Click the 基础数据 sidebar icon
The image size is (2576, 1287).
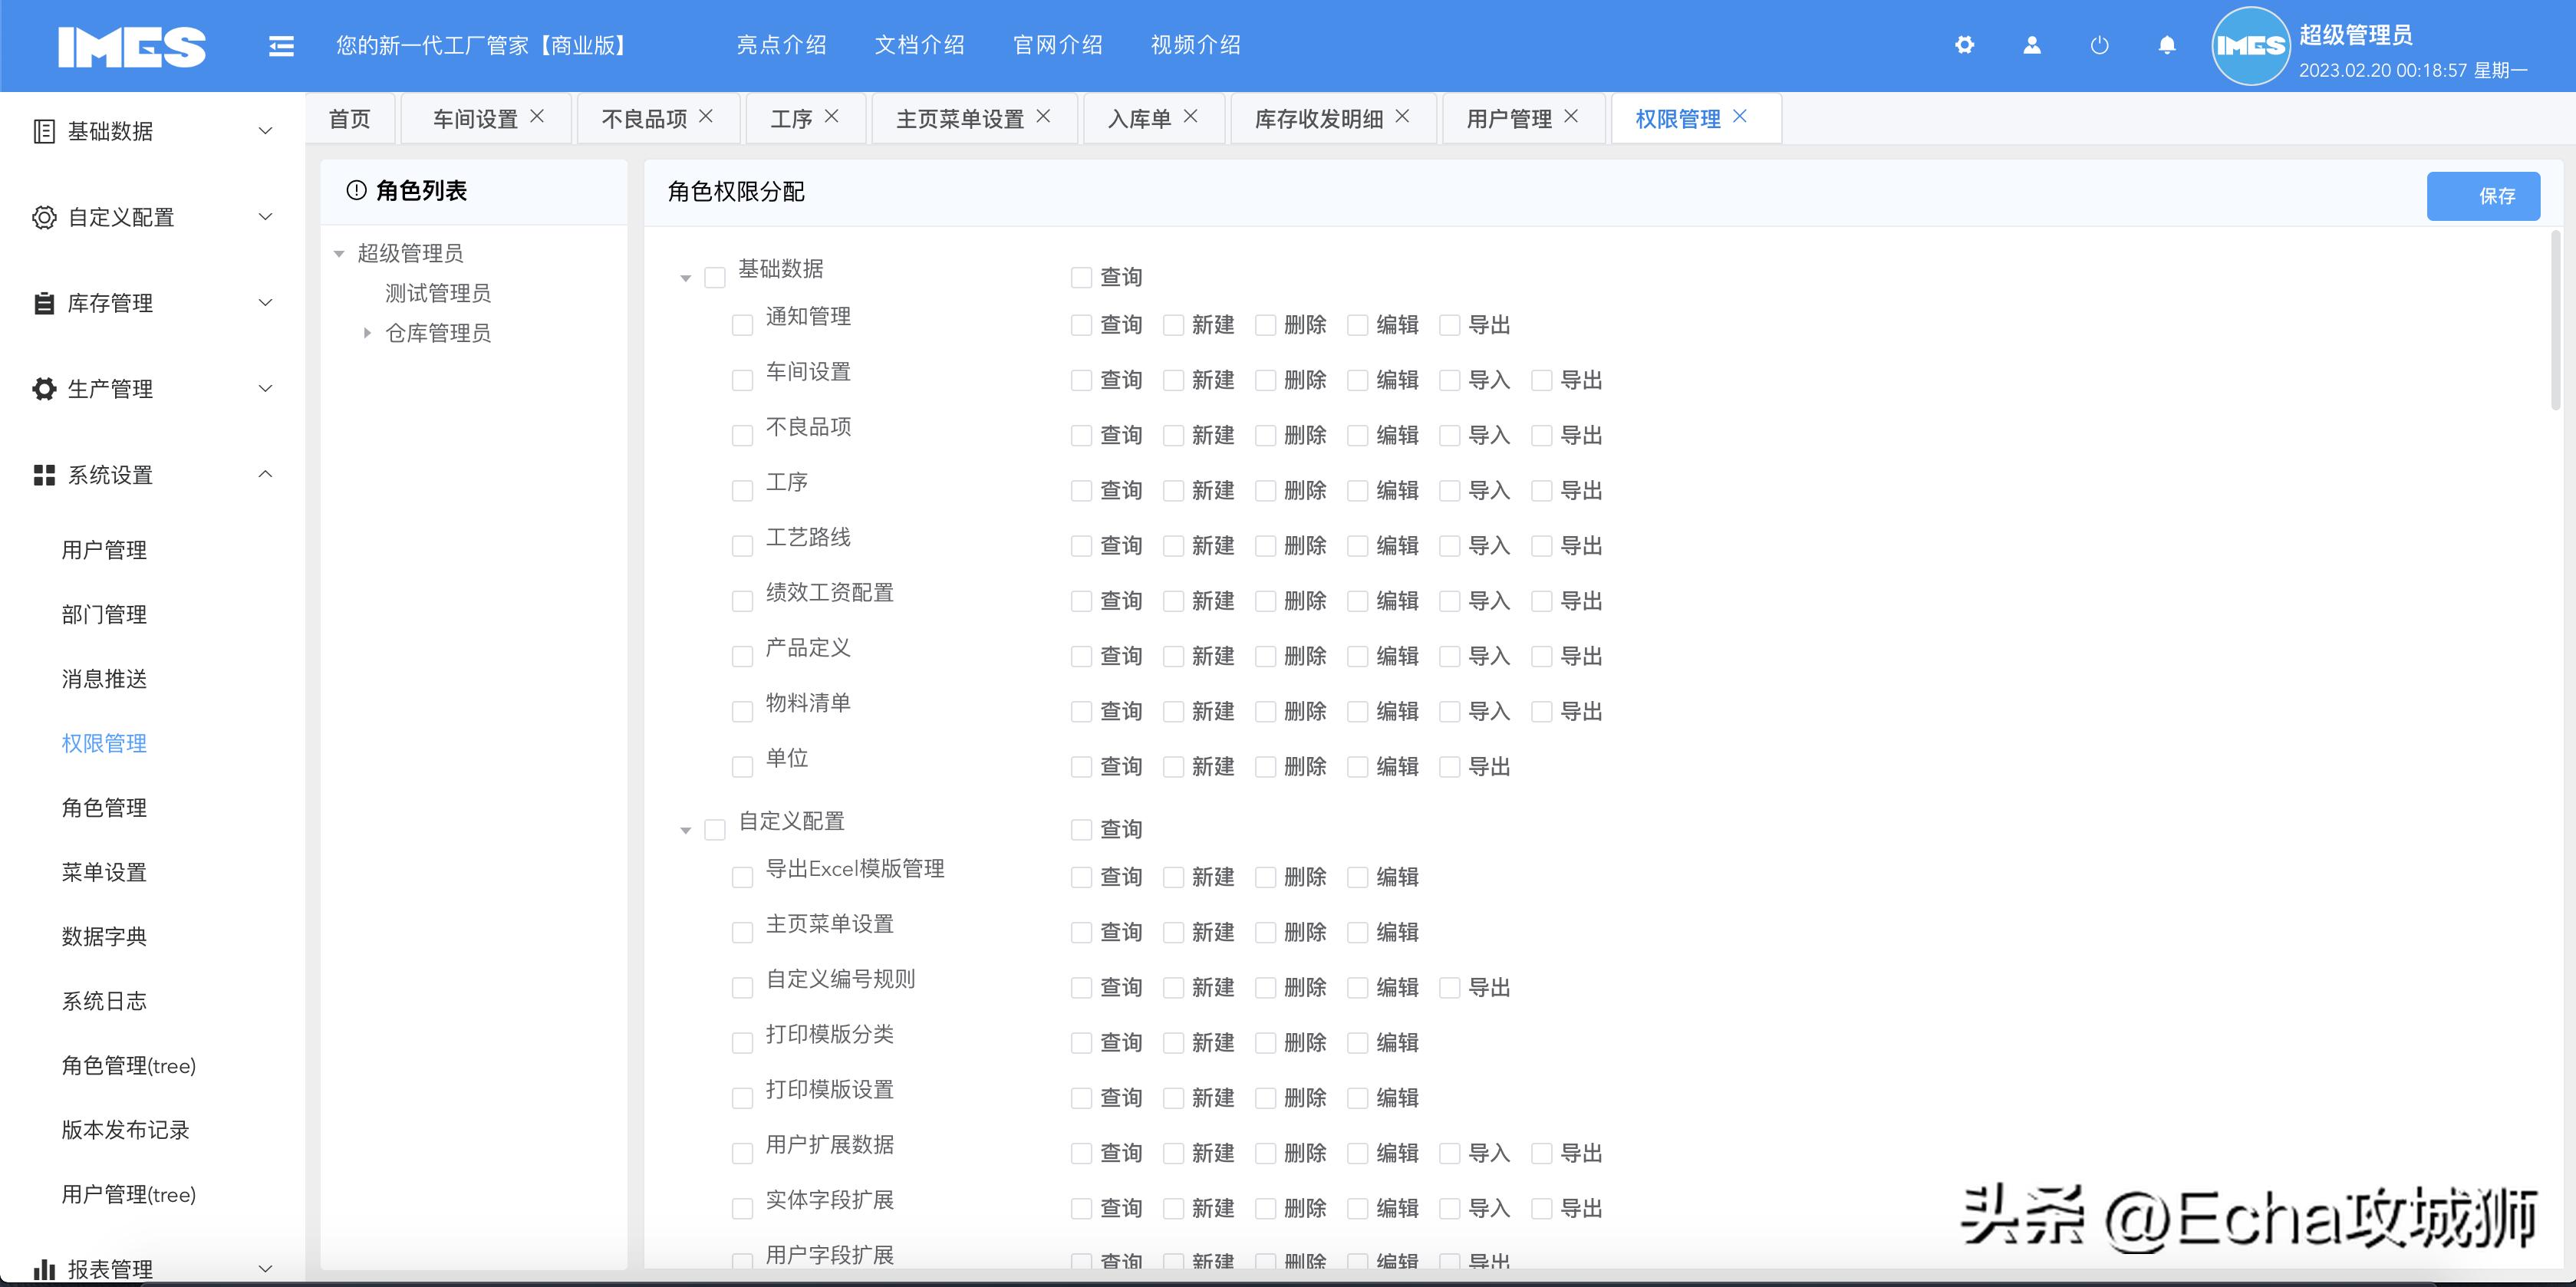click(x=42, y=130)
